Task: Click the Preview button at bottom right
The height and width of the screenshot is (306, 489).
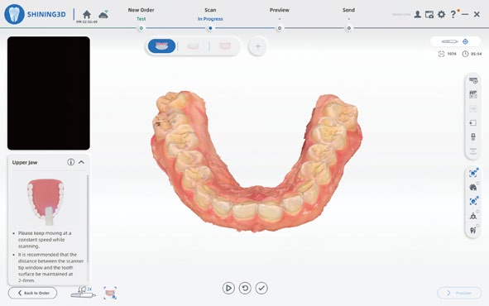Action: [459, 293]
